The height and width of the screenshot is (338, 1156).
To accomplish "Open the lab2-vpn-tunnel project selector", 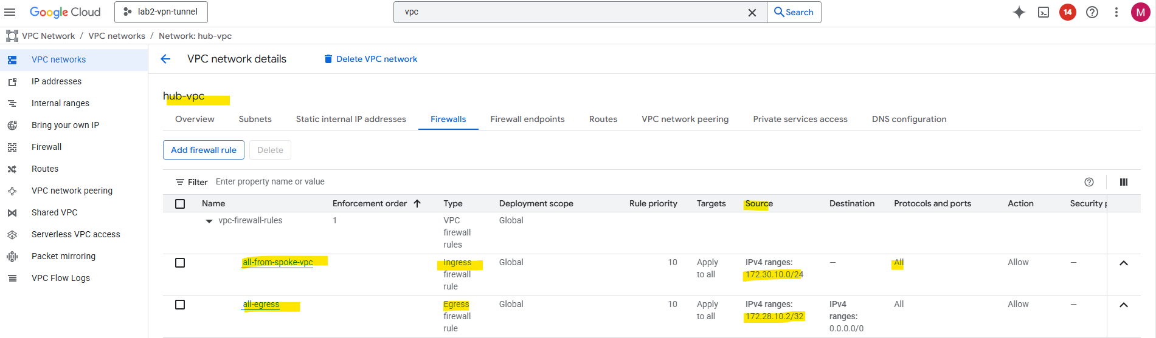I will pyautogui.click(x=161, y=12).
